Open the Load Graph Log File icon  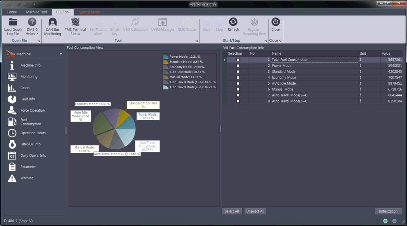coord(13,22)
